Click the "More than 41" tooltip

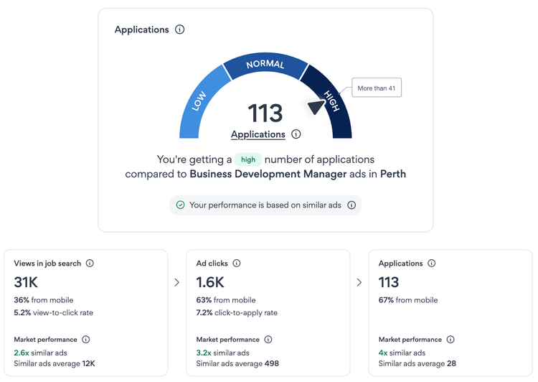click(377, 88)
